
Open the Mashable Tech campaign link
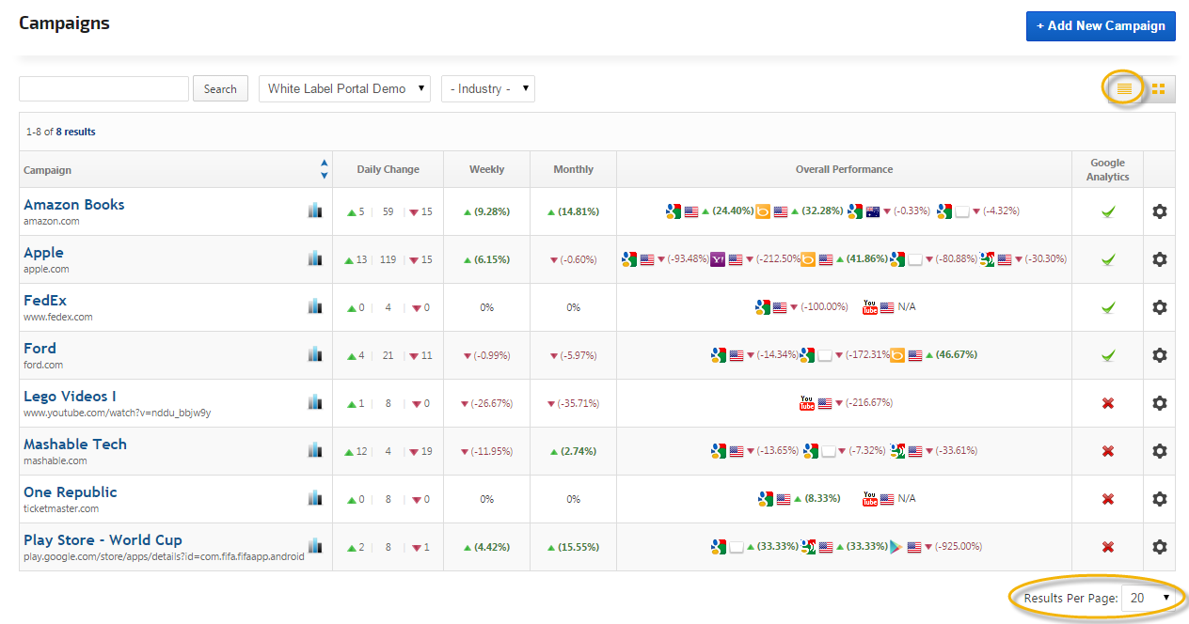point(75,445)
